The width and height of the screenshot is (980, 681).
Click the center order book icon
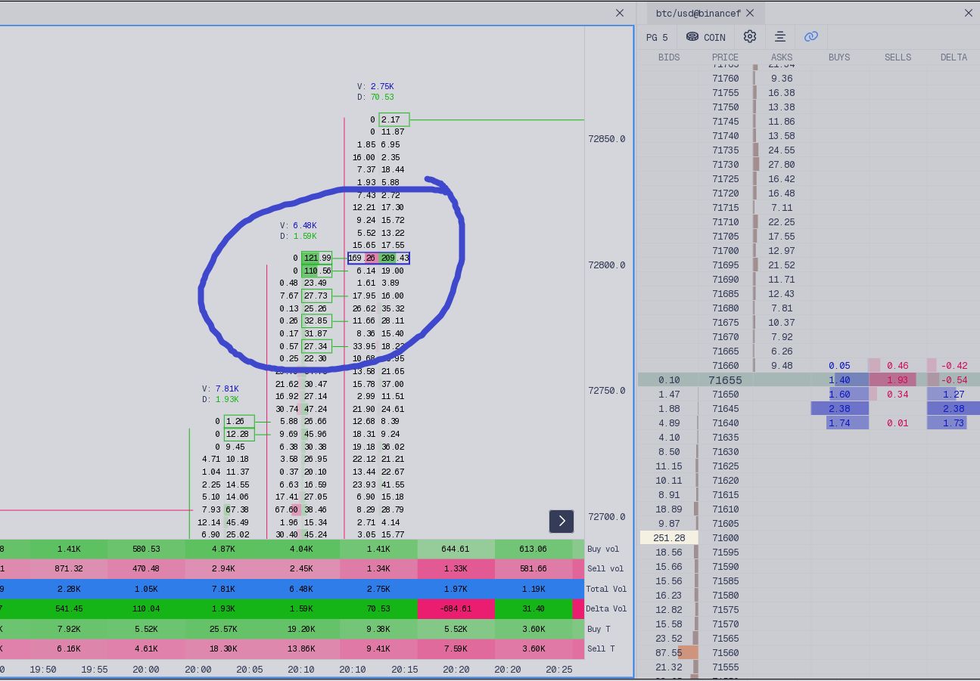[x=780, y=37]
